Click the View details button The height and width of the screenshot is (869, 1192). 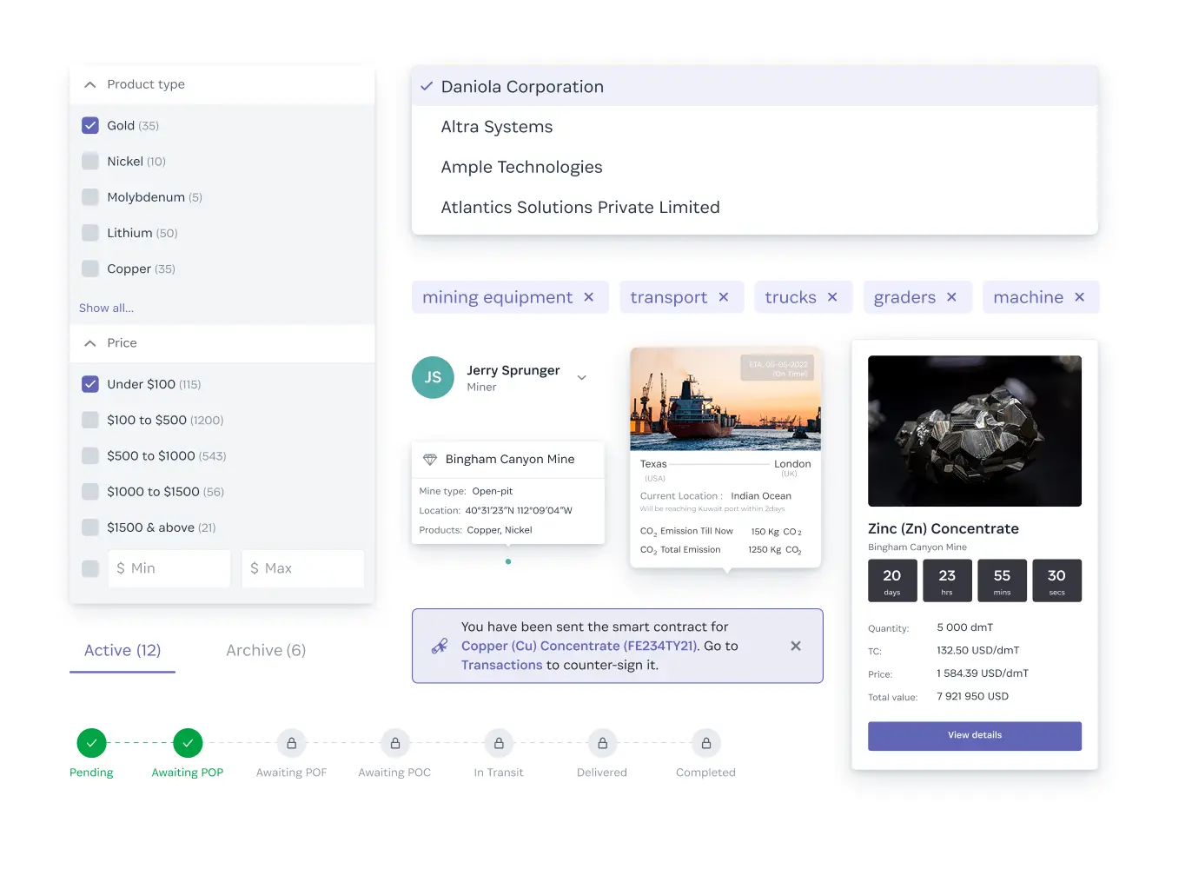[975, 735]
